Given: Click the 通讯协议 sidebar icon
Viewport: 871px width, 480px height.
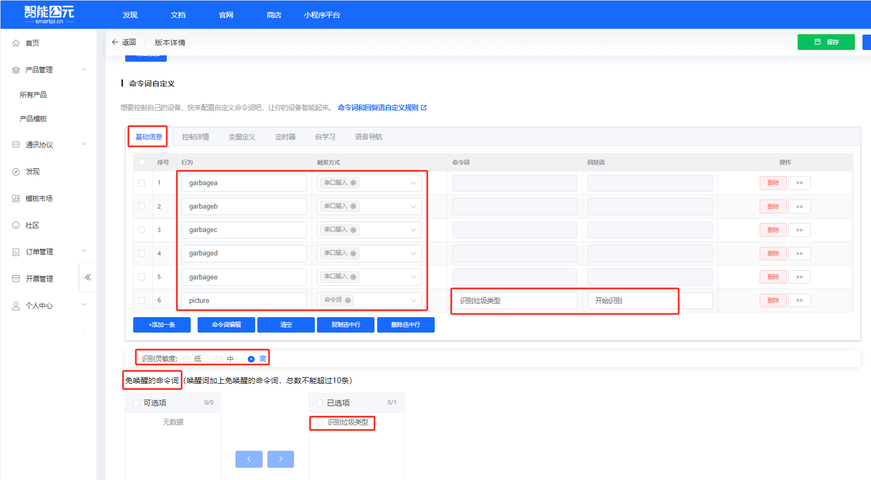Looking at the screenshot, I should 16,145.
